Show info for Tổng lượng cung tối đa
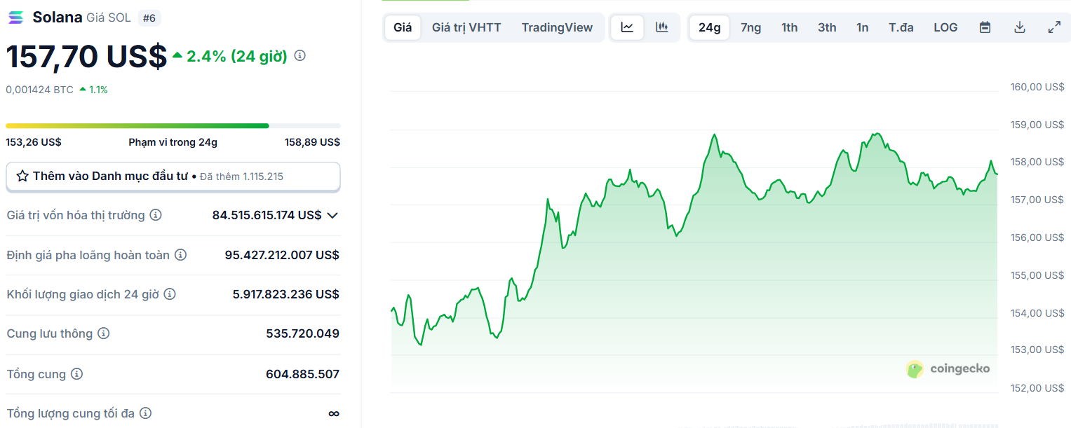This screenshot has height=428, width=1071. point(146,413)
